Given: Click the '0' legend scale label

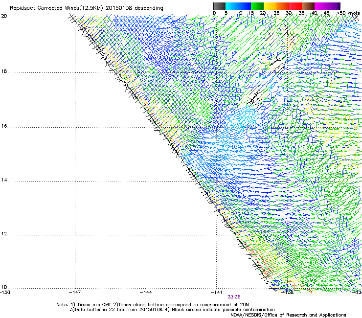Looking at the screenshot, I should click(x=214, y=13).
